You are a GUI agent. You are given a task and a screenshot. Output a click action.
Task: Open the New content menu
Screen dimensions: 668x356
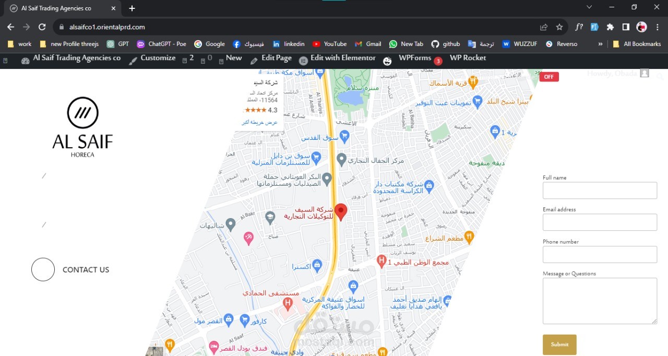pos(230,58)
